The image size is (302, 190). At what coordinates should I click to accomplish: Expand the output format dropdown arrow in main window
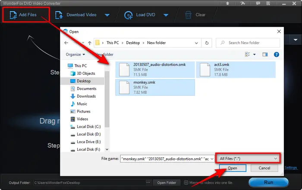pos(296,40)
